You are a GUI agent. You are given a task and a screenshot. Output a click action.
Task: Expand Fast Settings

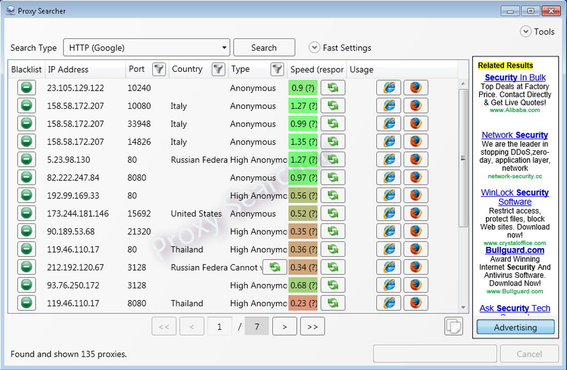[315, 48]
